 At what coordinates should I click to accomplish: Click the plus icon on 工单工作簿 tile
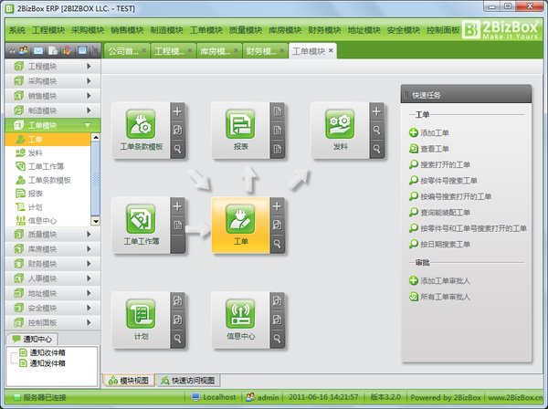coord(177,206)
